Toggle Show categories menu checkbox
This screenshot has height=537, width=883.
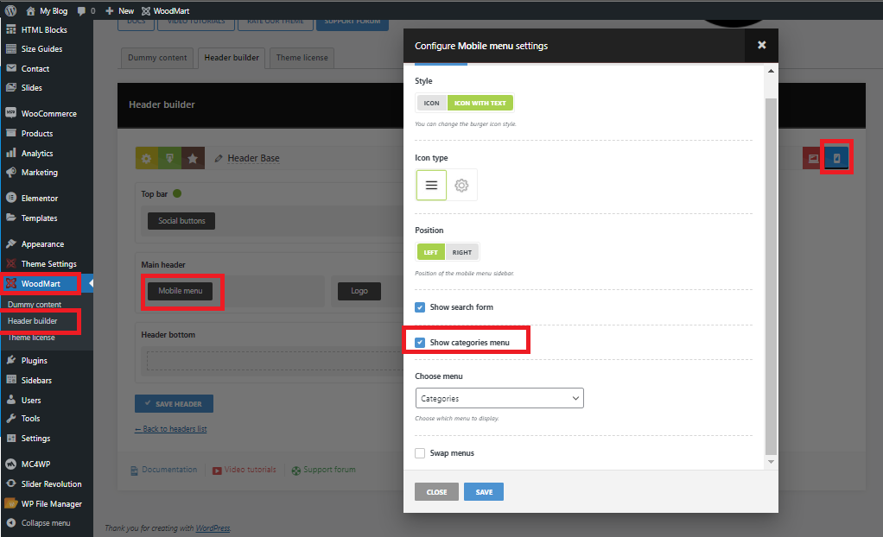point(420,343)
